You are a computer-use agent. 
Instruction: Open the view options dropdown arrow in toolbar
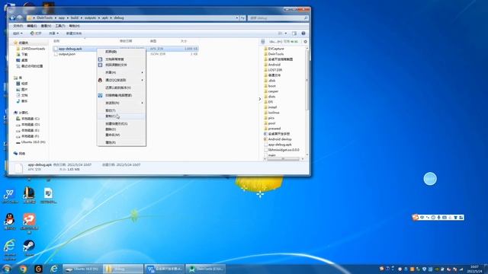(x=286, y=33)
